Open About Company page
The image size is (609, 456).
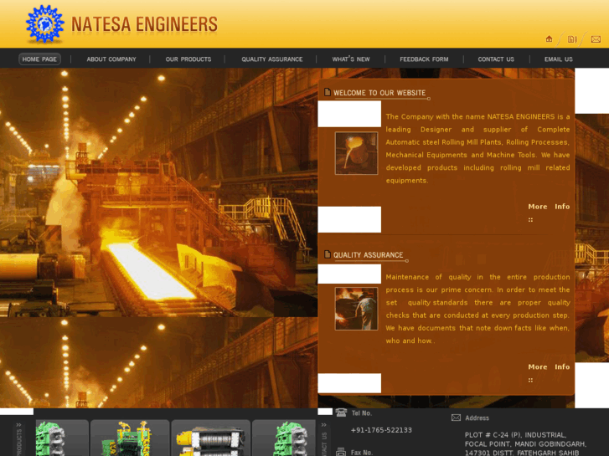[111, 59]
